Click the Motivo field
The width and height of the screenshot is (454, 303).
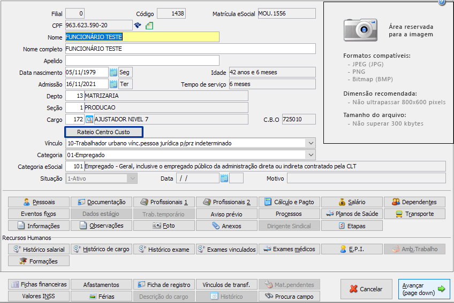click(x=366, y=178)
